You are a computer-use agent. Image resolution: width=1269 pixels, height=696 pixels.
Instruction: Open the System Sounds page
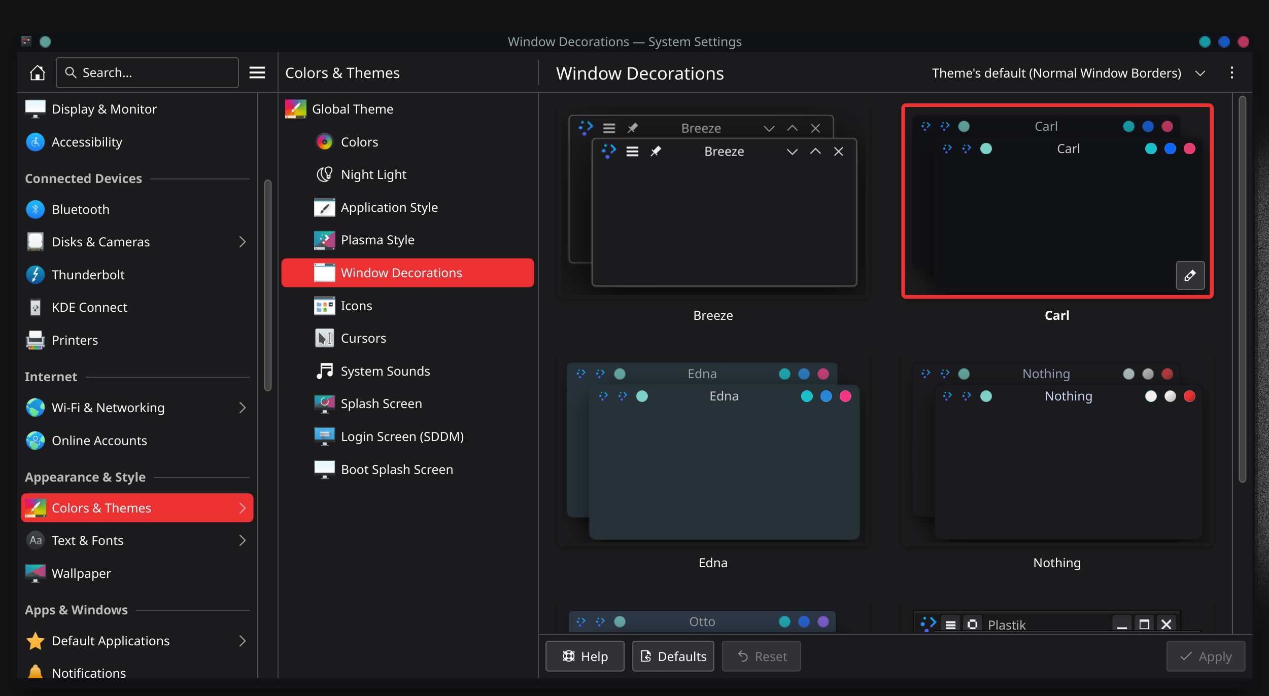(x=407, y=371)
